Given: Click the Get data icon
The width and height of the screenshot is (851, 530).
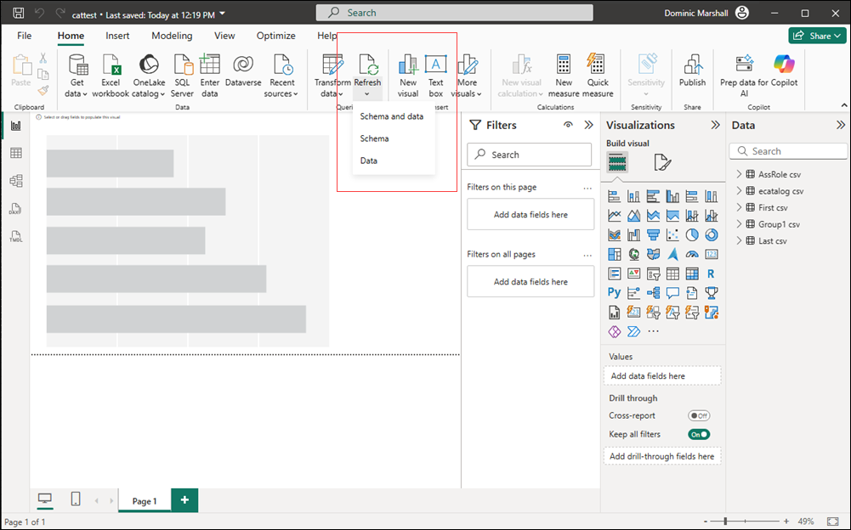Looking at the screenshot, I should tap(77, 66).
